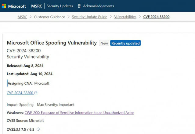195x134 pixels.
Task: Click chevron between MSRC and Customer Guidance
Action: tap(31, 17)
